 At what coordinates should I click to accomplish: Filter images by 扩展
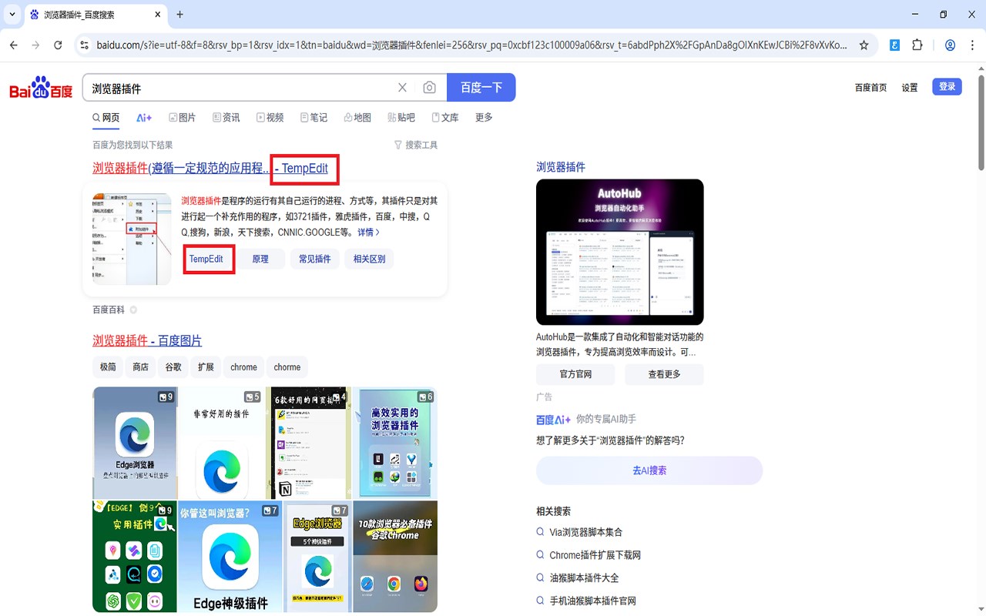(x=206, y=367)
